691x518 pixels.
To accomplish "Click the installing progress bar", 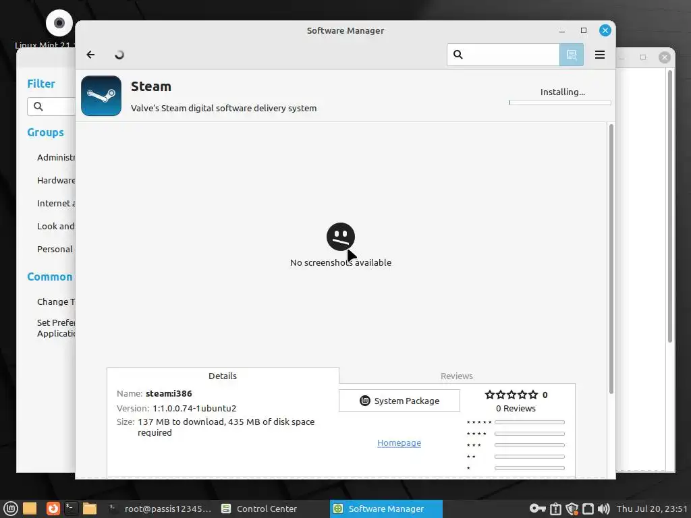I will point(560,103).
